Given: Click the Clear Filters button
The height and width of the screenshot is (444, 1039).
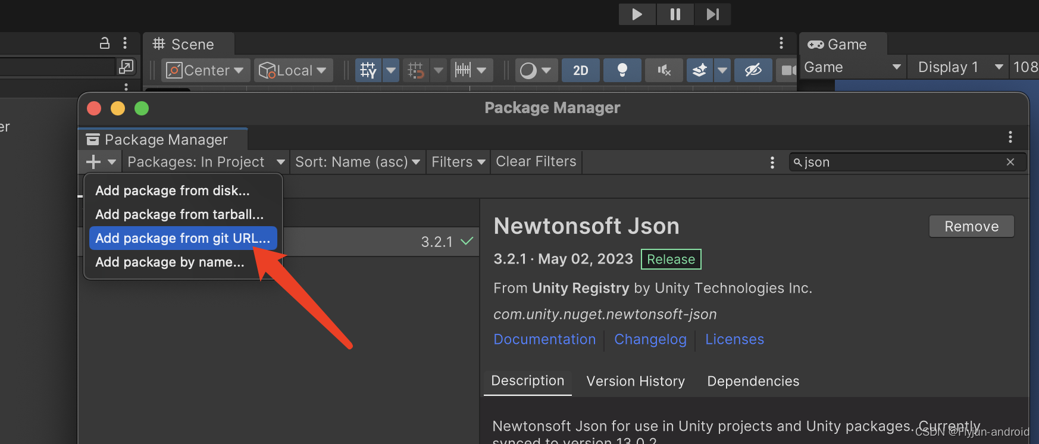Looking at the screenshot, I should coord(536,162).
